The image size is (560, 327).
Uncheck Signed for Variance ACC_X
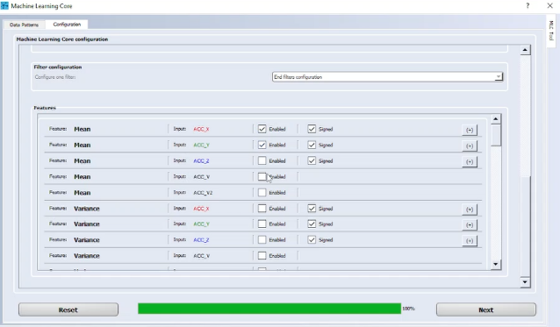coord(312,209)
